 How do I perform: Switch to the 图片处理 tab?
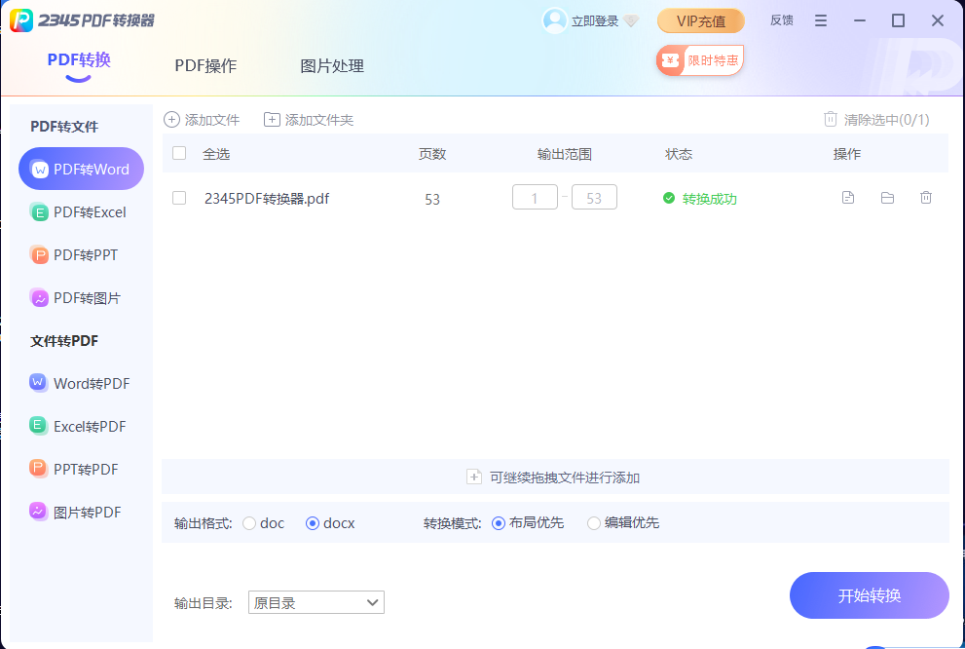[332, 66]
